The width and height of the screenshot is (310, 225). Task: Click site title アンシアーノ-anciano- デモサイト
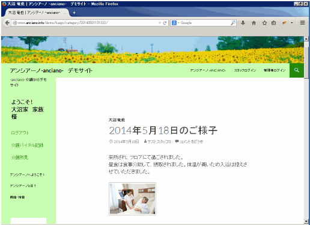click(x=51, y=70)
